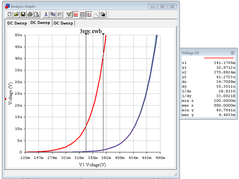Click the x2 value 375.8824m
The image size is (239, 179).
click(x=224, y=72)
